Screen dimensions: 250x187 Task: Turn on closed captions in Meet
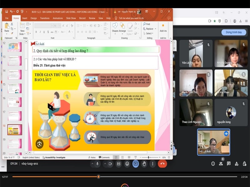[x=119, y=164]
